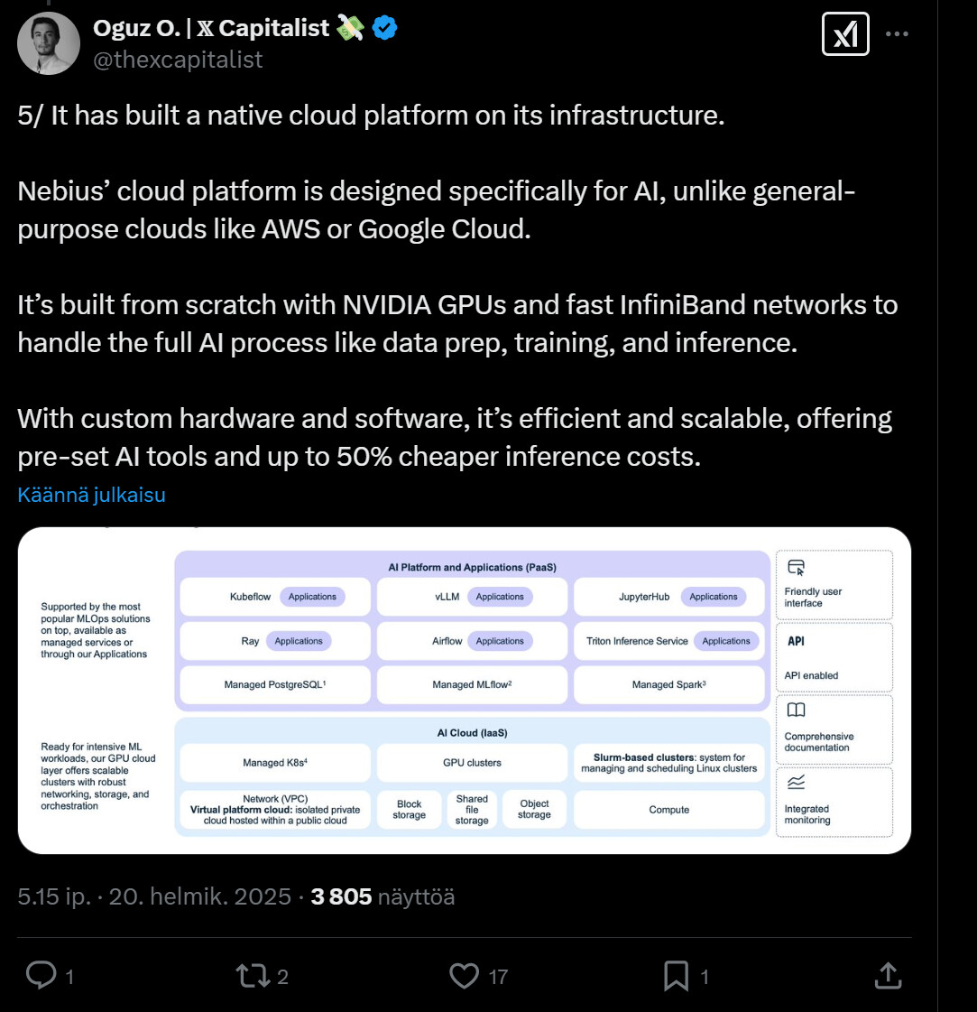Click the Comprehensive documentation book icon

pos(796,710)
